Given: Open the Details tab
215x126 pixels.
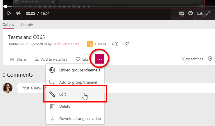Looking at the screenshot, I should pos(8,25).
